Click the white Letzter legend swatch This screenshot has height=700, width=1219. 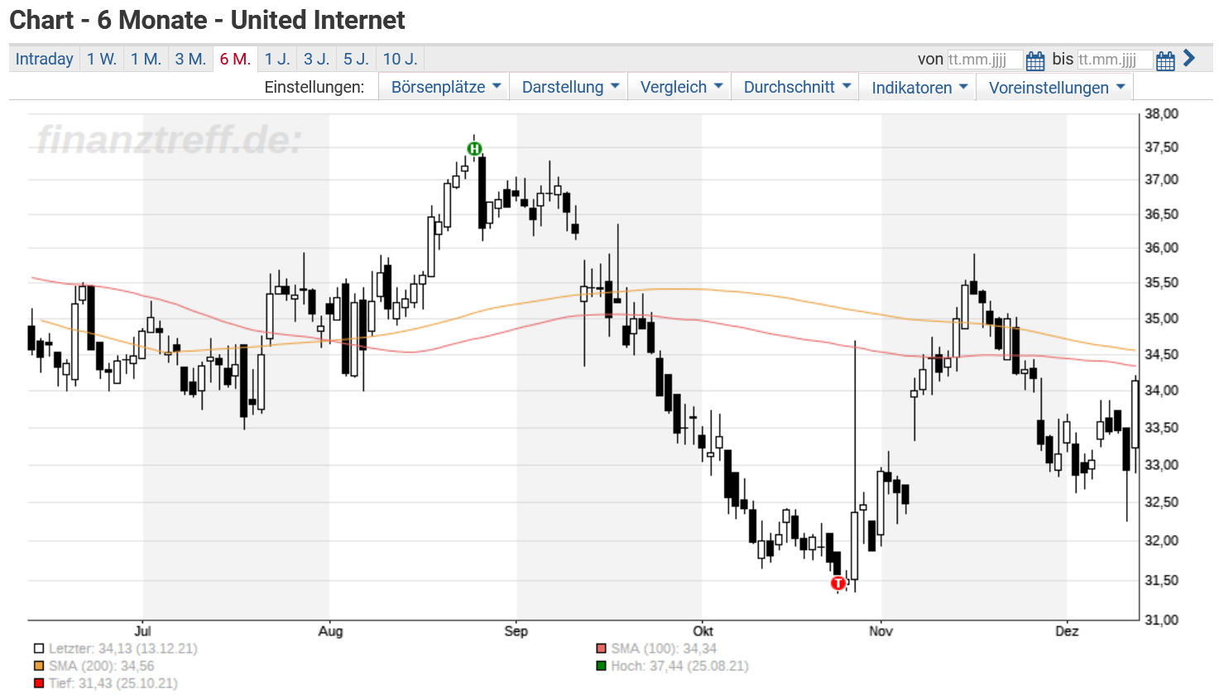[x=39, y=649]
